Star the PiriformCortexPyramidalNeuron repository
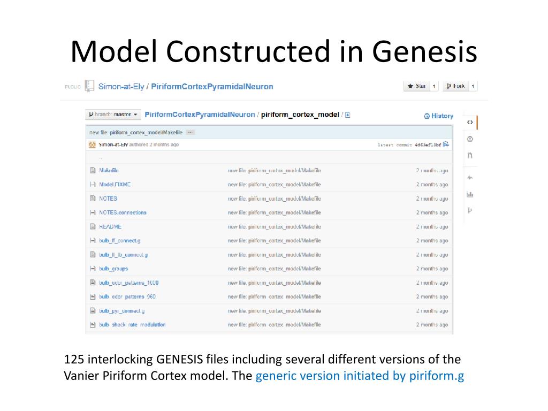Image resolution: width=548 pixels, height=411 pixels. 416,86
